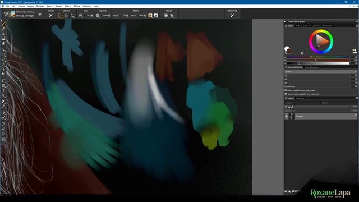Switch to the Channels tab

300,98
